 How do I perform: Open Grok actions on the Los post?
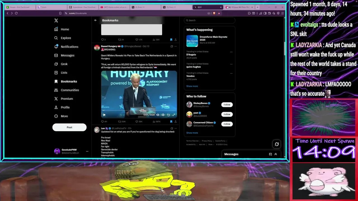coord(172,128)
